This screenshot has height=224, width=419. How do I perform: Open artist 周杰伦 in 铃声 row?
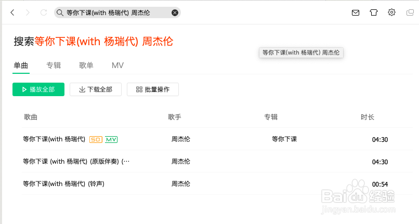pyautogui.click(x=180, y=184)
